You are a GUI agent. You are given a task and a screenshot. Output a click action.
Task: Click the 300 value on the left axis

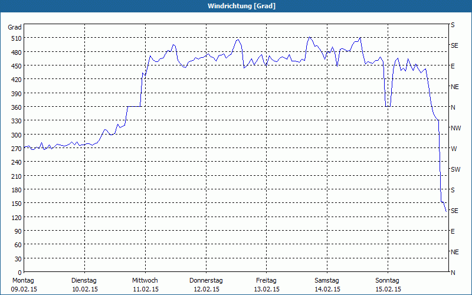(17, 135)
